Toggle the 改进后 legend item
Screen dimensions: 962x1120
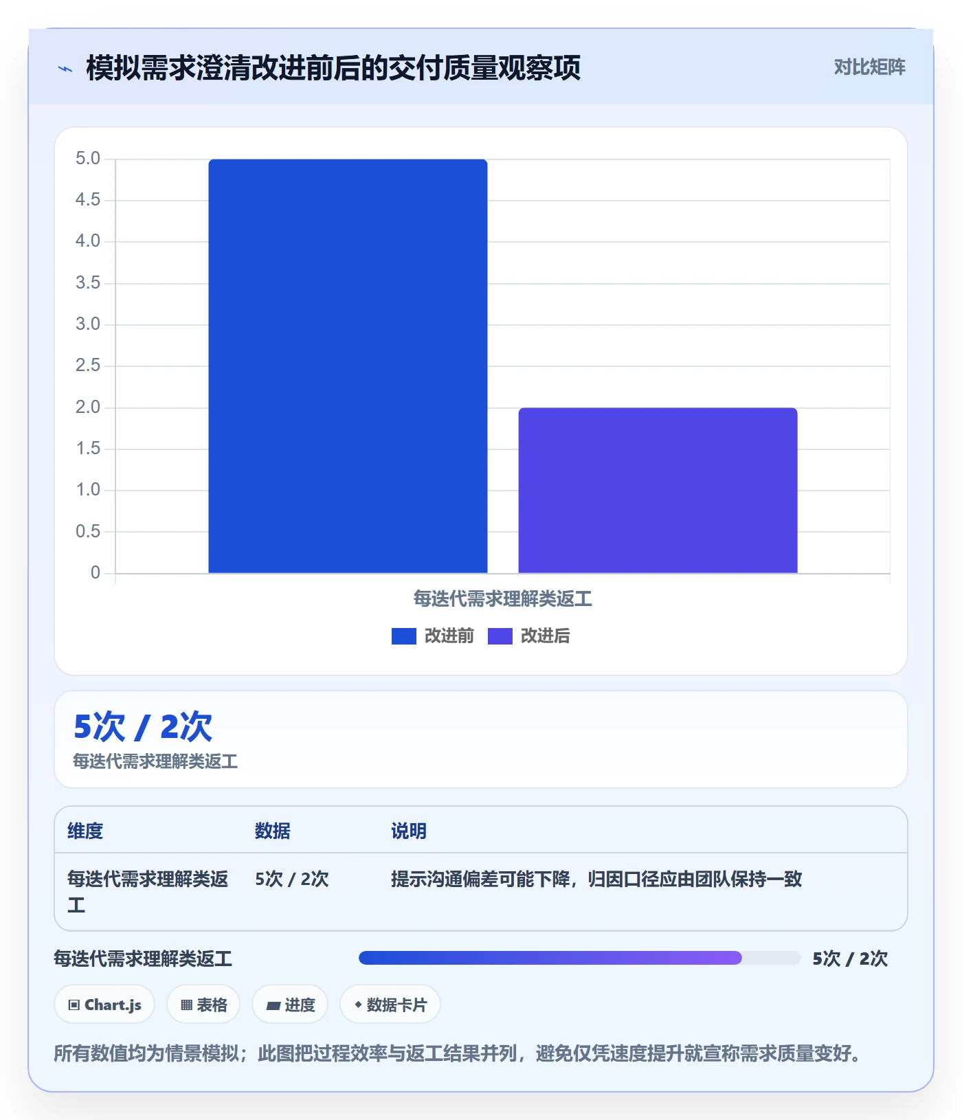click(x=529, y=636)
